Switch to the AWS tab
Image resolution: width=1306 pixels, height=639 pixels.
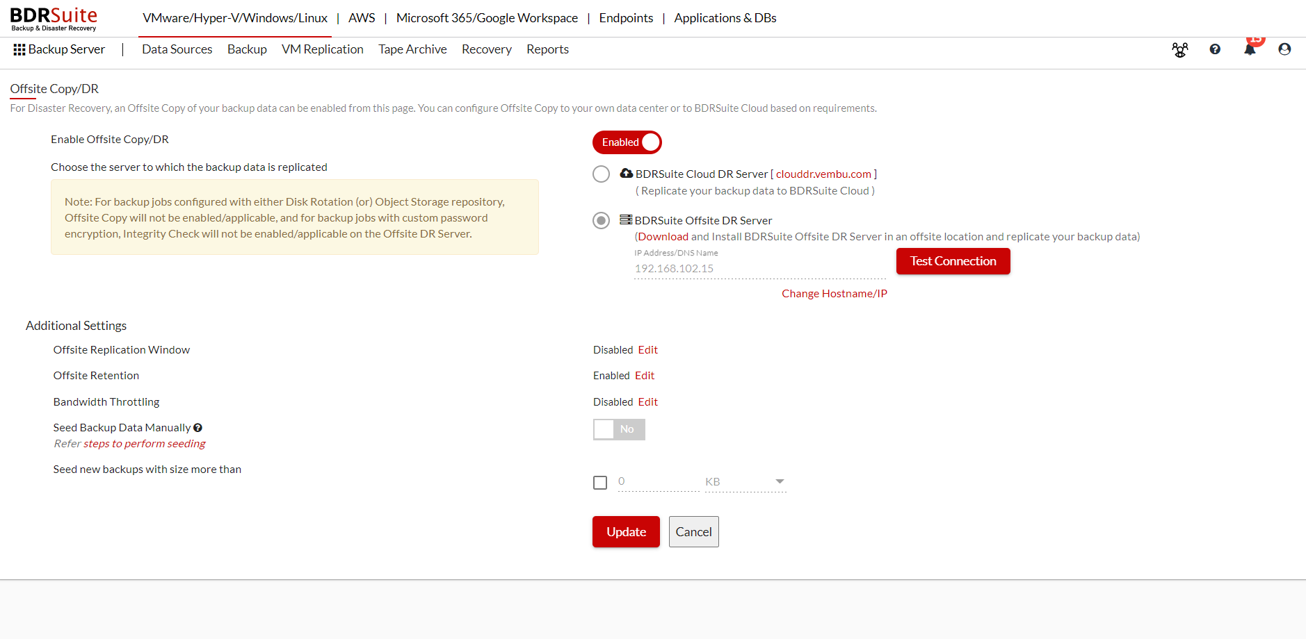(x=362, y=18)
